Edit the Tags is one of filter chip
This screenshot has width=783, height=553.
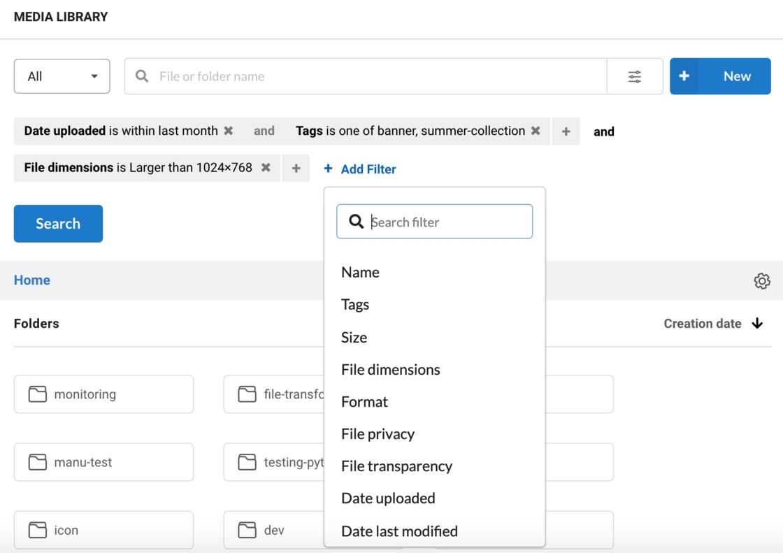[x=410, y=131]
